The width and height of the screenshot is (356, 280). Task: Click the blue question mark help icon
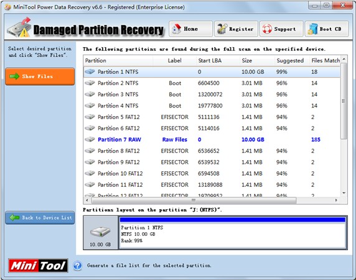click(x=78, y=266)
